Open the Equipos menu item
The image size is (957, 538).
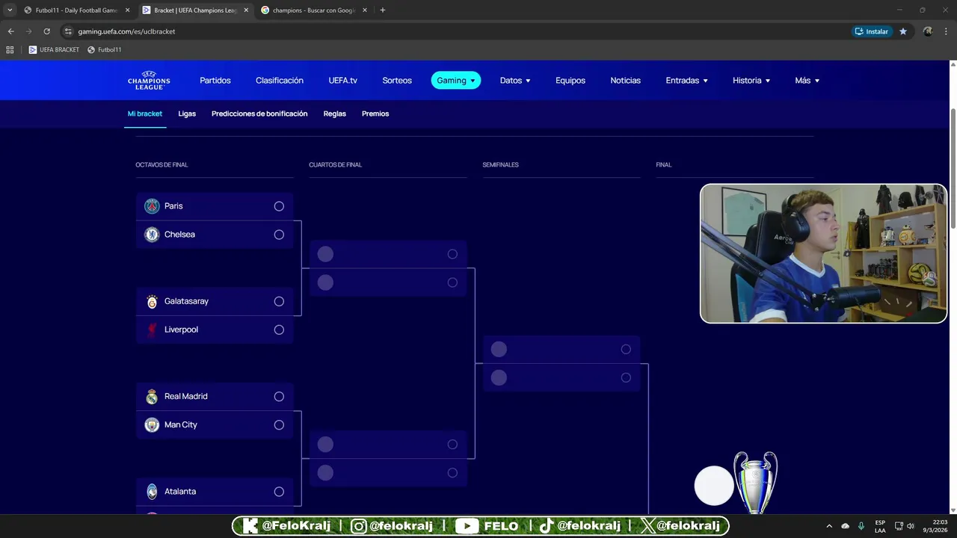pos(570,80)
